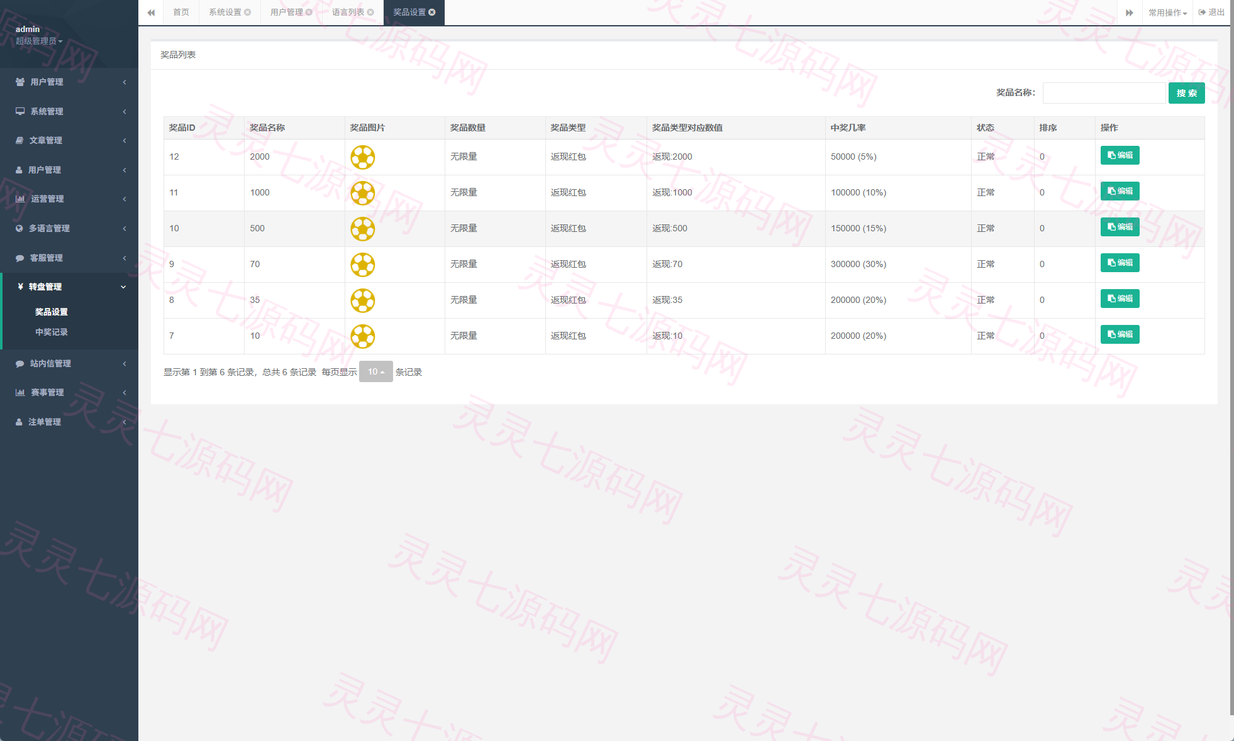Click the soccer ball image for prize ID 7
This screenshot has height=741, width=1234.
pos(363,336)
